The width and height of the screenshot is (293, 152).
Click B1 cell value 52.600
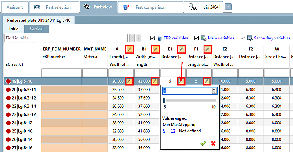144,114
